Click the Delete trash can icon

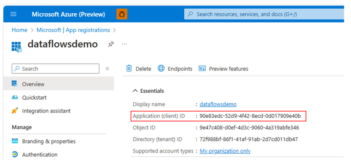[129, 68]
